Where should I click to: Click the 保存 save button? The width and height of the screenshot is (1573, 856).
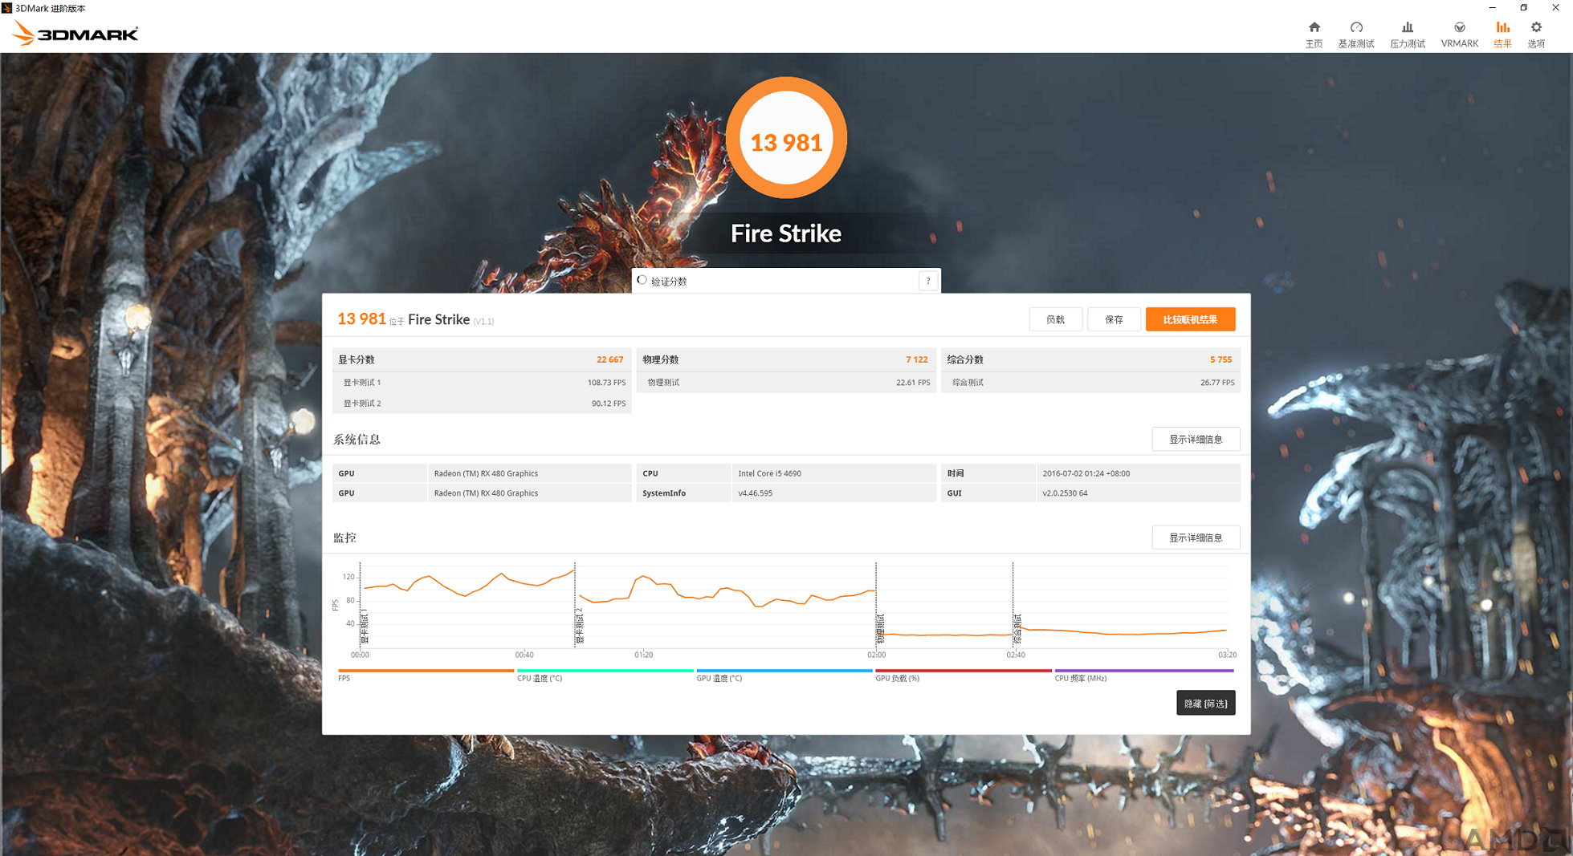[1114, 319]
